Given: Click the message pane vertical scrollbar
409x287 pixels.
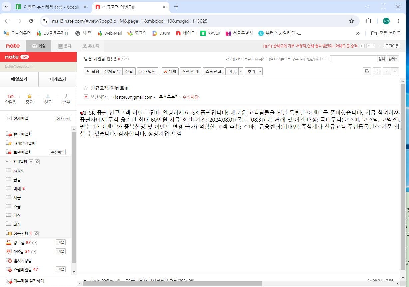Looking at the screenshot, I should tap(403, 176).
